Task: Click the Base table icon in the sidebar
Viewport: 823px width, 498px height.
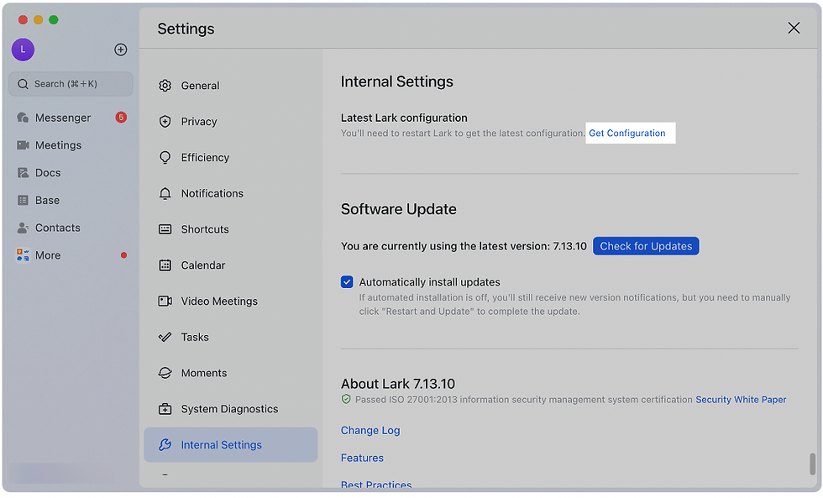Action: [x=23, y=200]
